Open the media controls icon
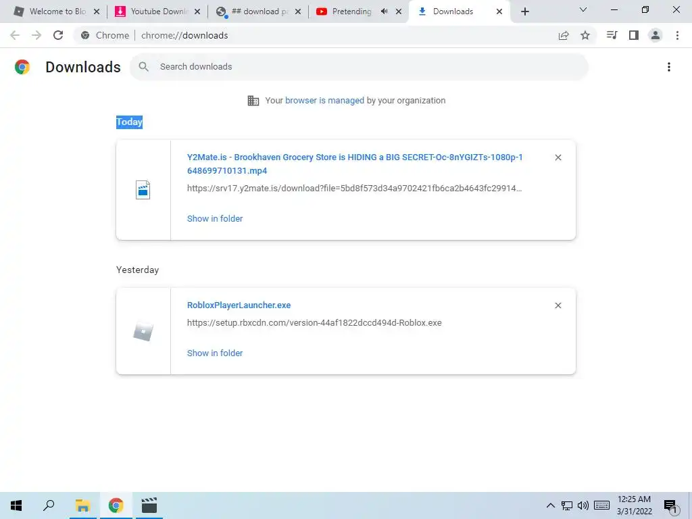Screen dimensions: 692x519 coord(612,35)
